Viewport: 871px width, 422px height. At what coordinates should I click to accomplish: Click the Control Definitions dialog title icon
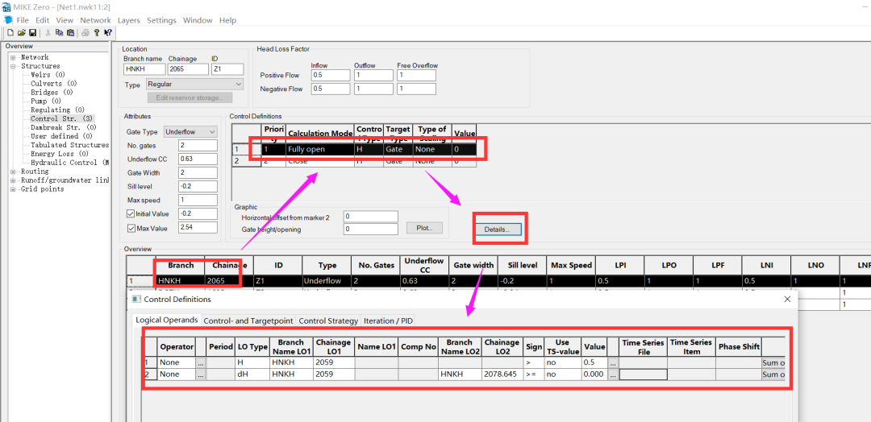136,299
